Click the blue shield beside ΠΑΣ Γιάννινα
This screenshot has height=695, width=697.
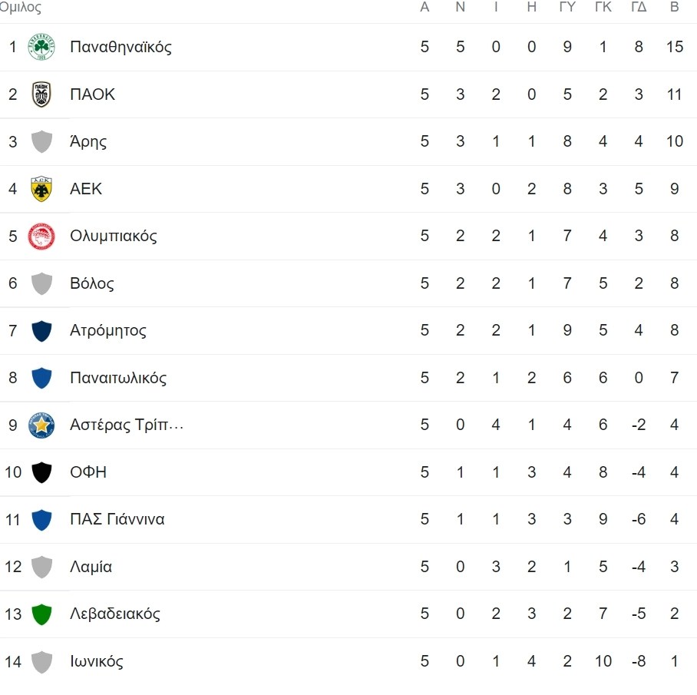pos(41,520)
